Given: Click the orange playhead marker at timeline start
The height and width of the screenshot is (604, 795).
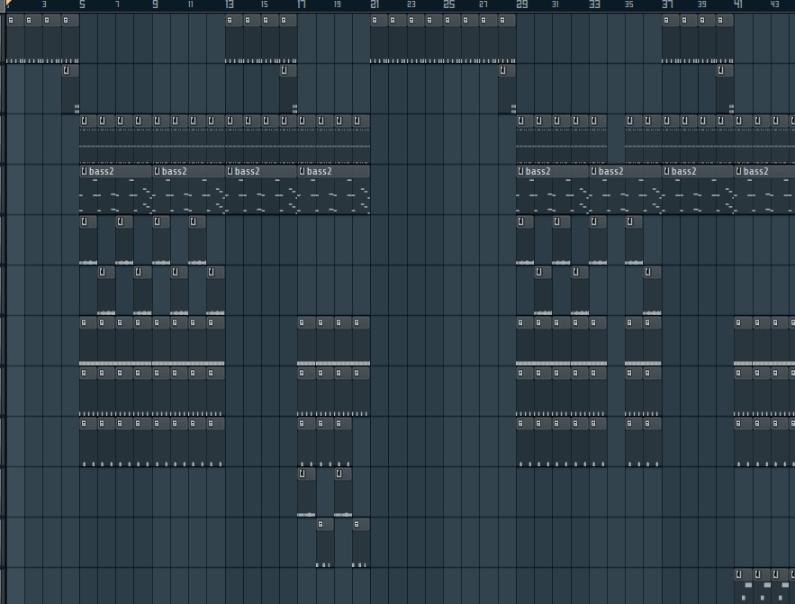Looking at the screenshot, I should pyautogui.click(x=9, y=5).
